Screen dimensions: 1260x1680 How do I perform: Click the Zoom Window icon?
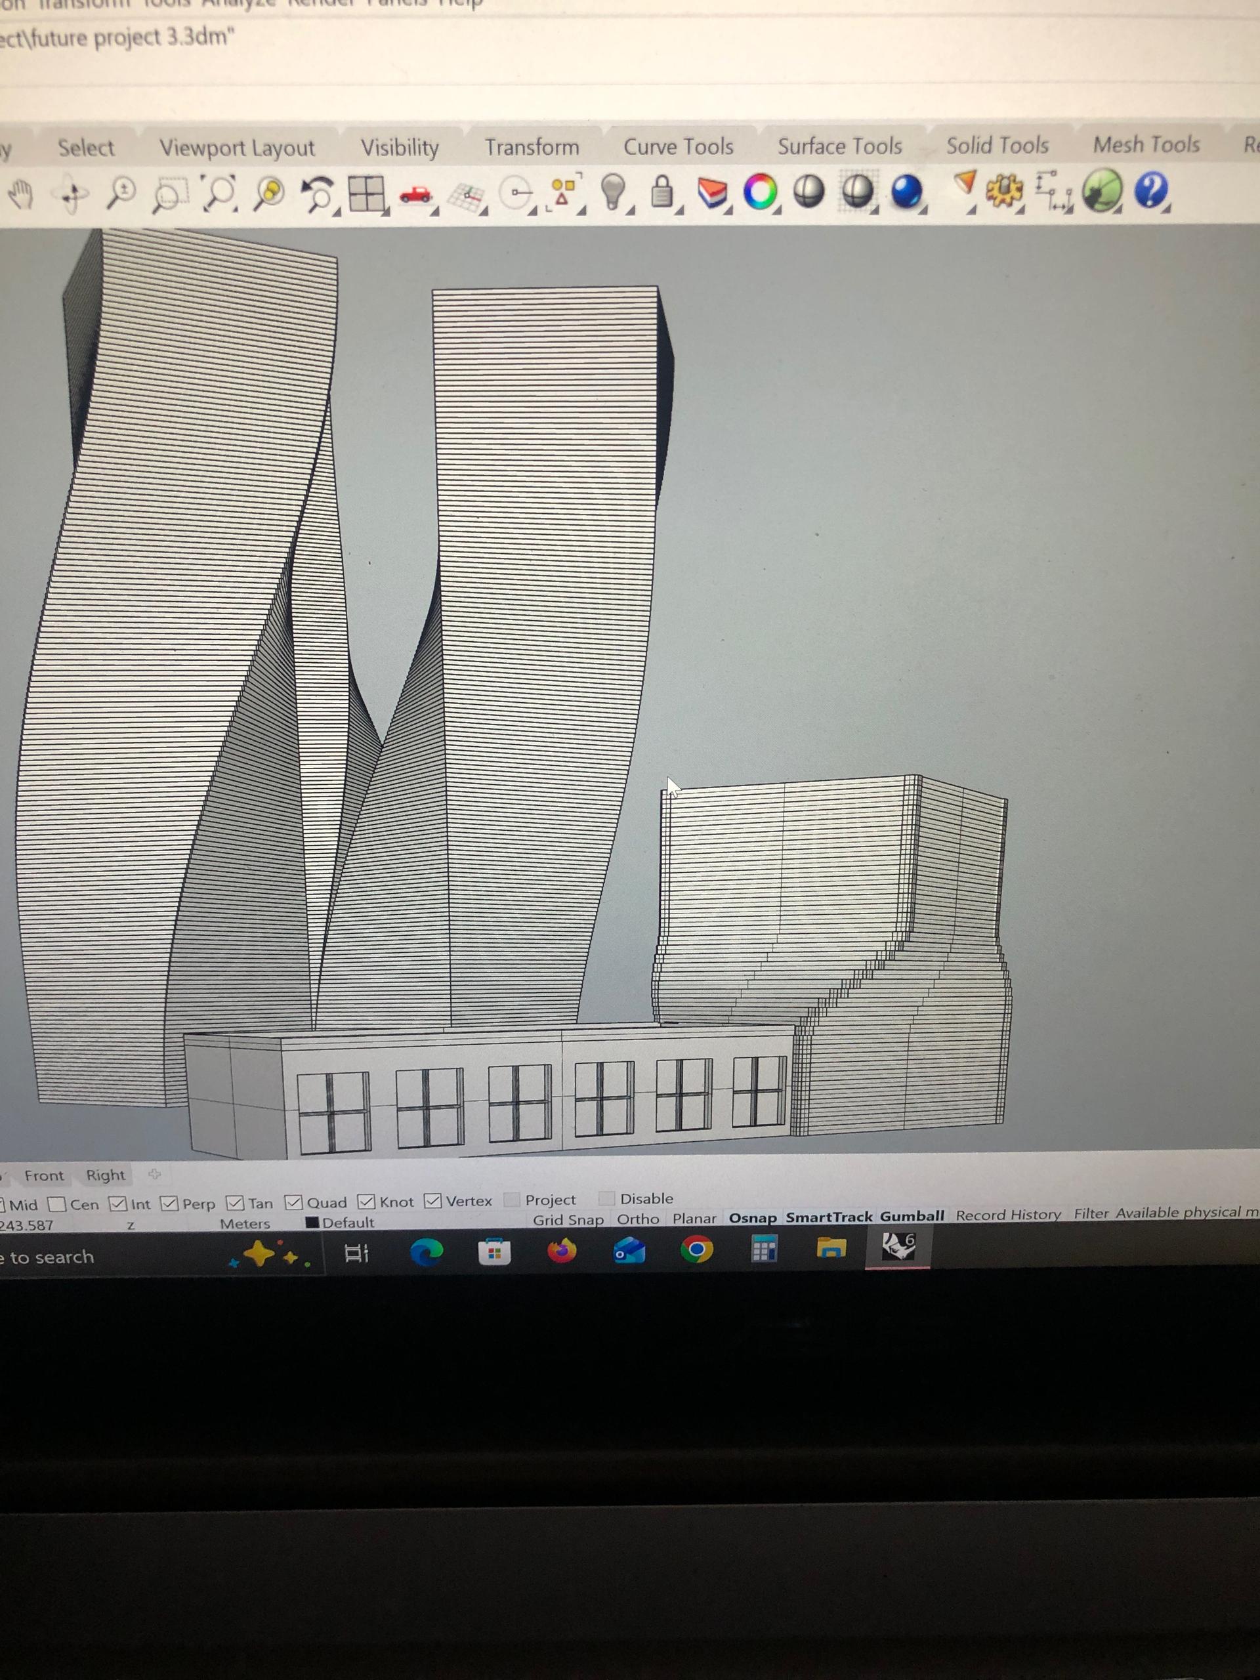click(x=169, y=194)
